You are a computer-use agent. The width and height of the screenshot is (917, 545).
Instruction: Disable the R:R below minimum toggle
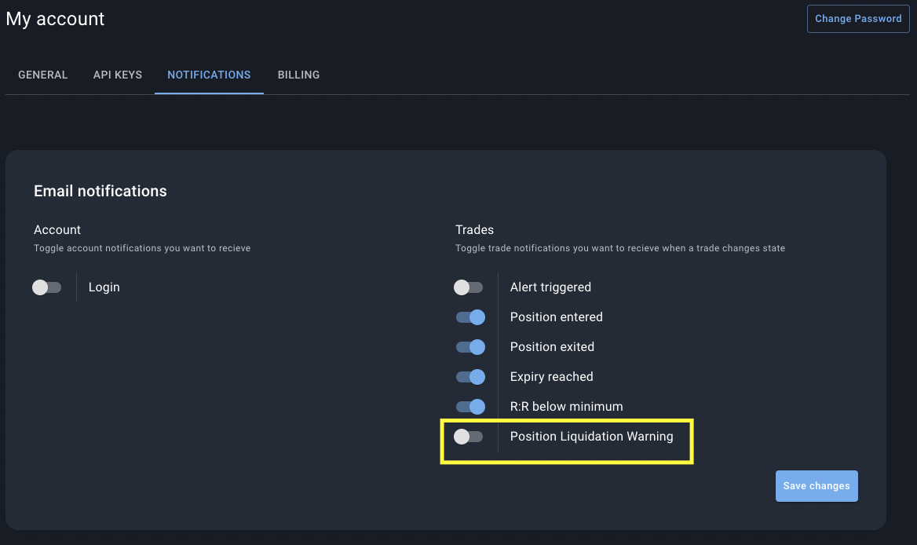click(x=471, y=407)
